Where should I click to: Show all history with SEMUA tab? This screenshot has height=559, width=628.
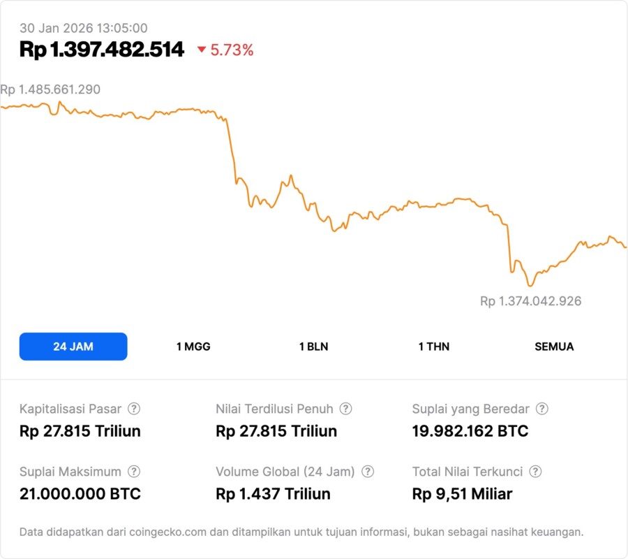tap(554, 347)
